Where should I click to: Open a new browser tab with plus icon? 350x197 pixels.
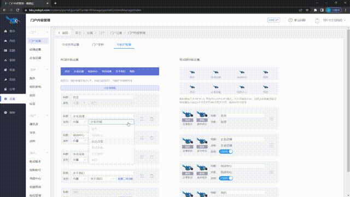pyautogui.click(x=55, y=3)
